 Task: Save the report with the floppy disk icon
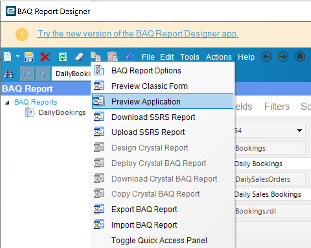pos(29,57)
